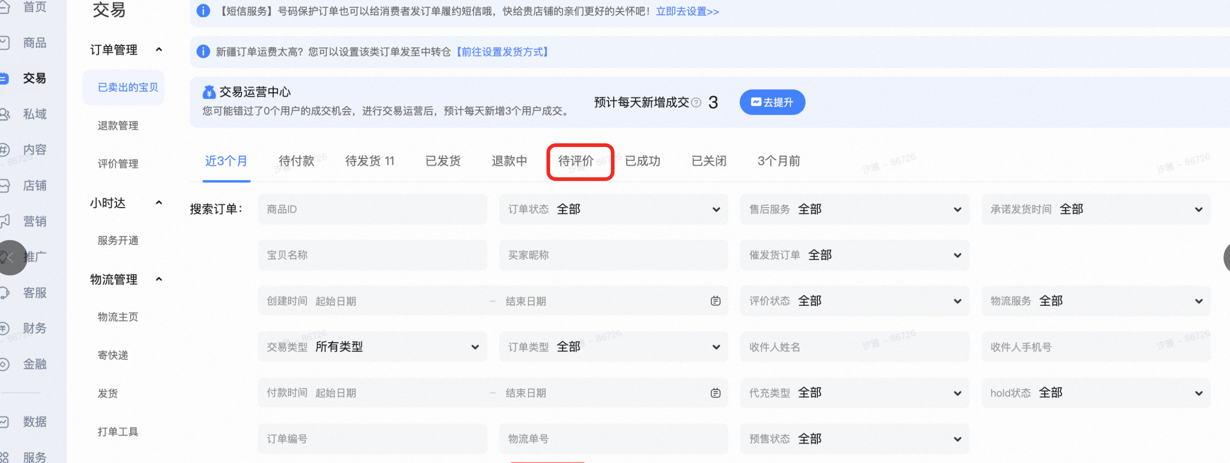Switch to the 待评价 tab
The width and height of the screenshot is (1230, 463).
tap(576, 161)
